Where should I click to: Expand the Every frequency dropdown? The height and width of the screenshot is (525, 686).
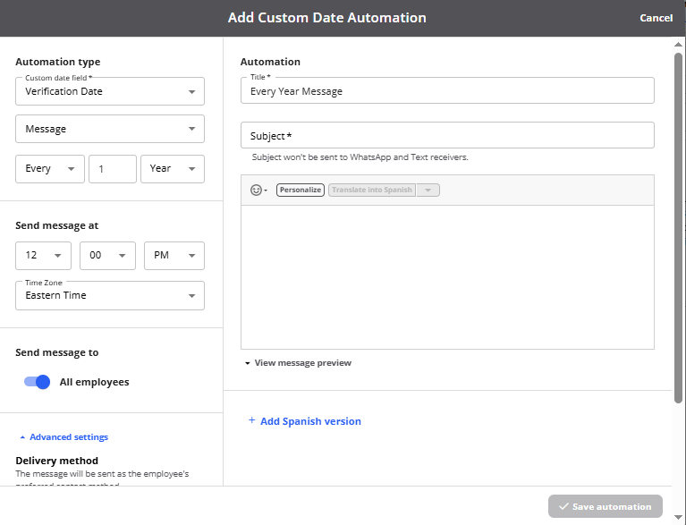[50, 169]
